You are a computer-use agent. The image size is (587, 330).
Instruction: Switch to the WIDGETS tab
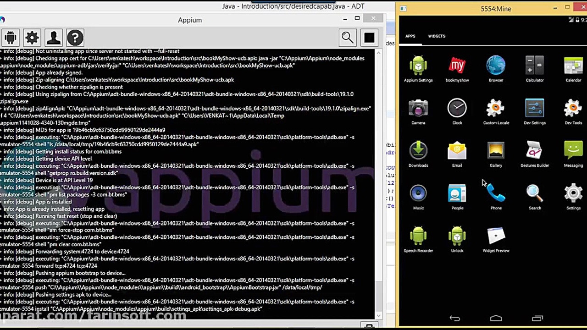pos(437,36)
